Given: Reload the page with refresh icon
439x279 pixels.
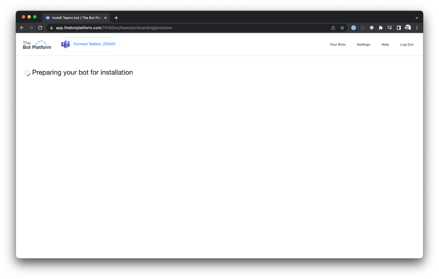Looking at the screenshot, I should (40, 28).
